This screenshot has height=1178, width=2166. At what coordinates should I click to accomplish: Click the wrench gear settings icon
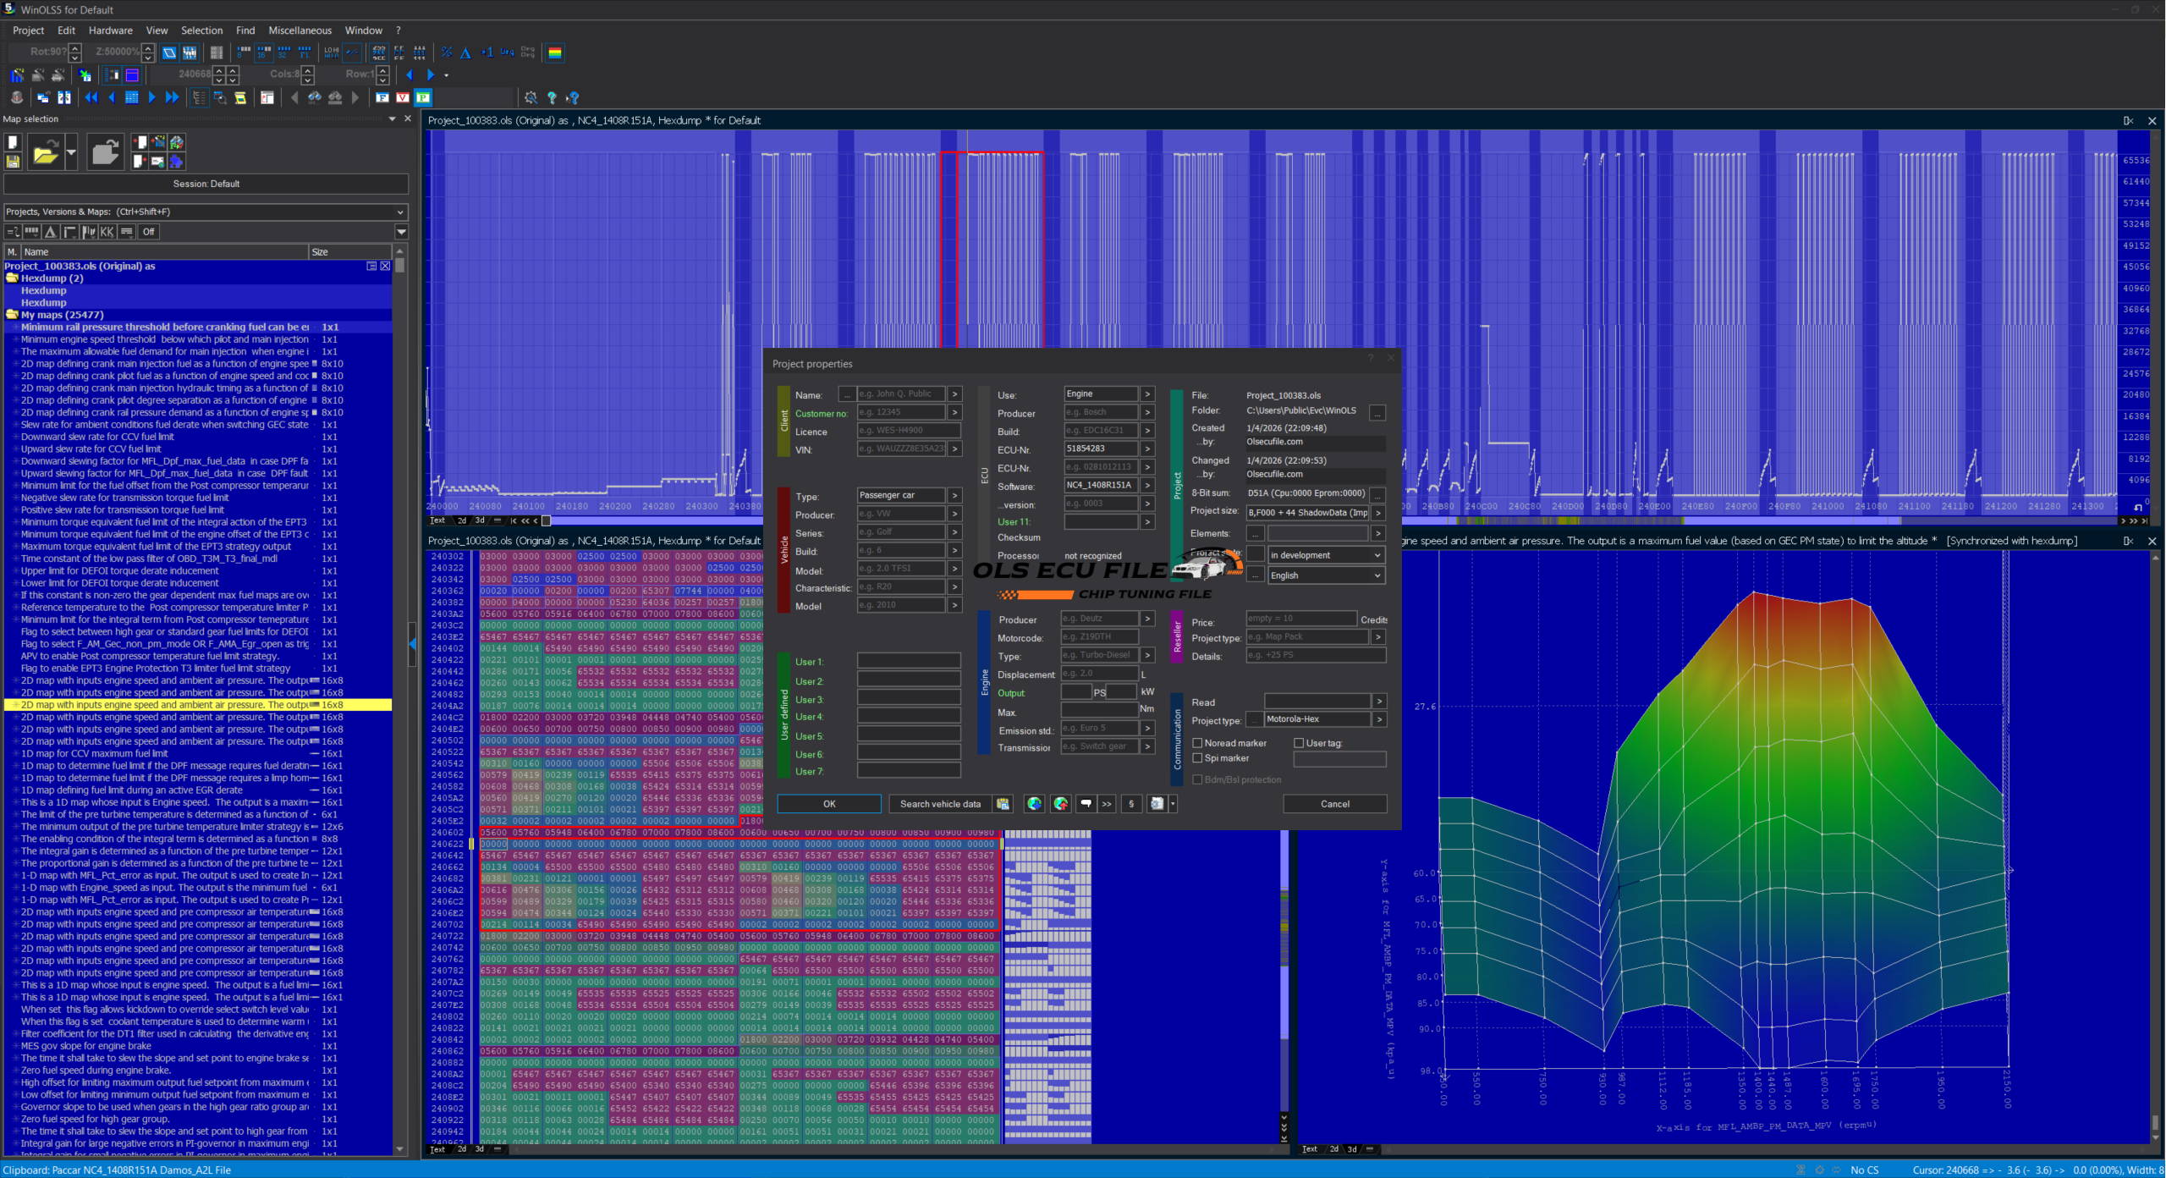531,97
